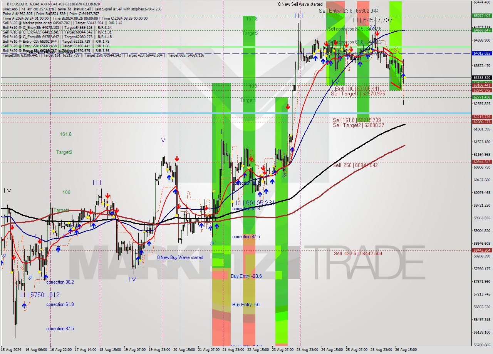Select the 'Buy Entry -50' label
This screenshot has height=354, width=493.
[246, 305]
